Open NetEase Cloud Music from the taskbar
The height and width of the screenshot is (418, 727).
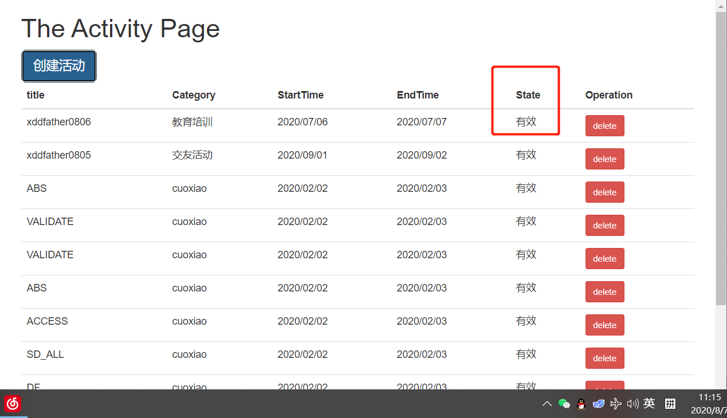(13, 404)
